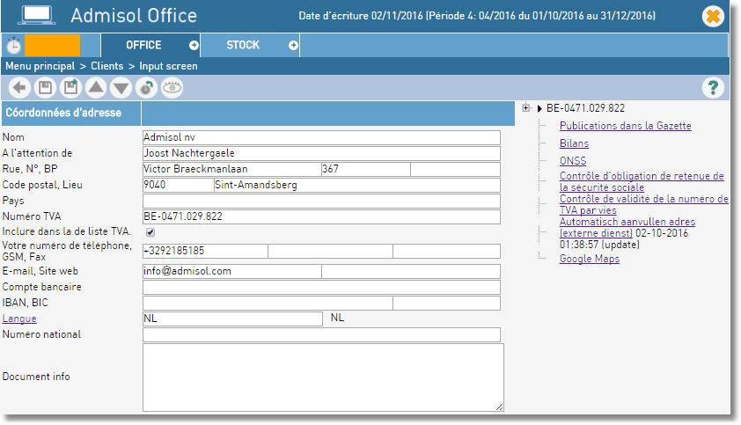Screen dimensions: 741x425
Task: Click the A l'attention de field
Action: coord(321,153)
